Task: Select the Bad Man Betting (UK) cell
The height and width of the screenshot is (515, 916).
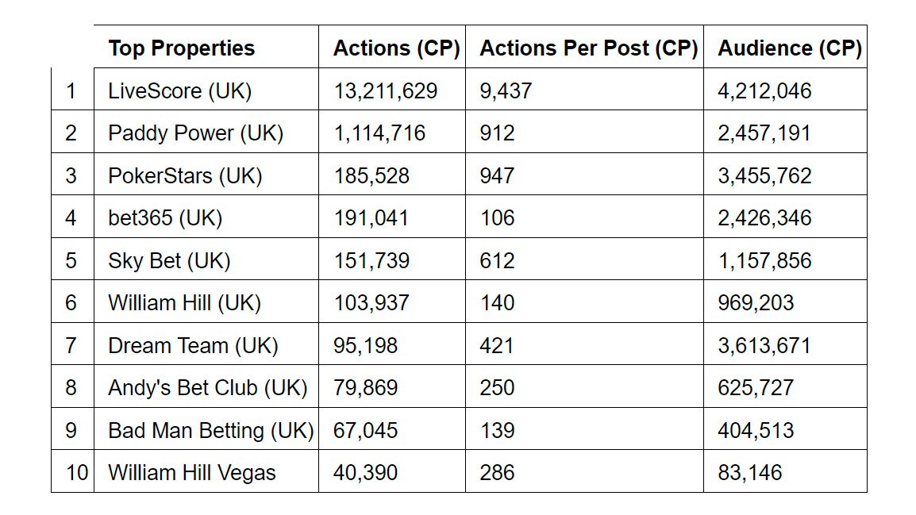Action: point(210,431)
